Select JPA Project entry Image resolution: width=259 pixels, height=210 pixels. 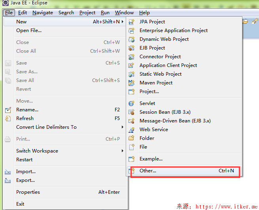coord(184,22)
